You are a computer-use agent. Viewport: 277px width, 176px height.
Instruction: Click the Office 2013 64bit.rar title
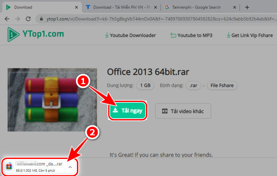pyautogui.click(x=148, y=72)
